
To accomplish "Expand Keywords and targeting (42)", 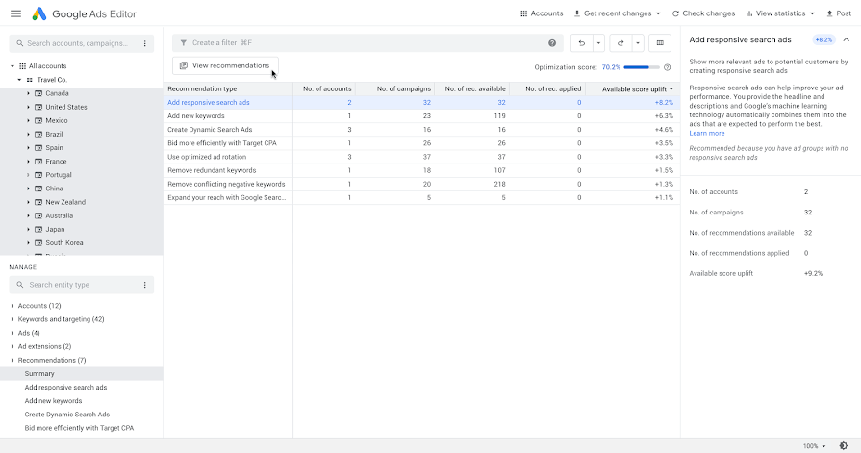I will coord(13,319).
